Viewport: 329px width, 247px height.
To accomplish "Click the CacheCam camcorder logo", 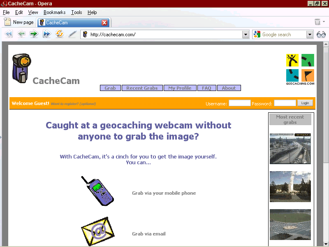I will (x=21, y=68).
